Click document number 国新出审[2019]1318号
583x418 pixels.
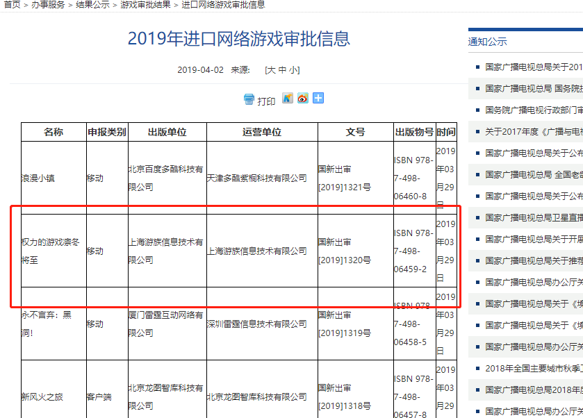point(345,396)
